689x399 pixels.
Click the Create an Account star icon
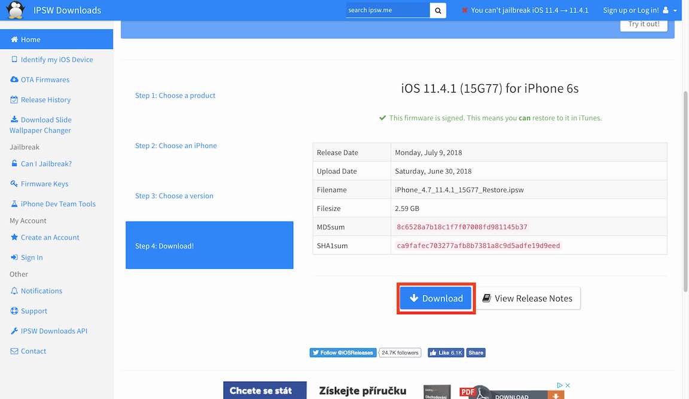pyautogui.click(x=14, y=237)
